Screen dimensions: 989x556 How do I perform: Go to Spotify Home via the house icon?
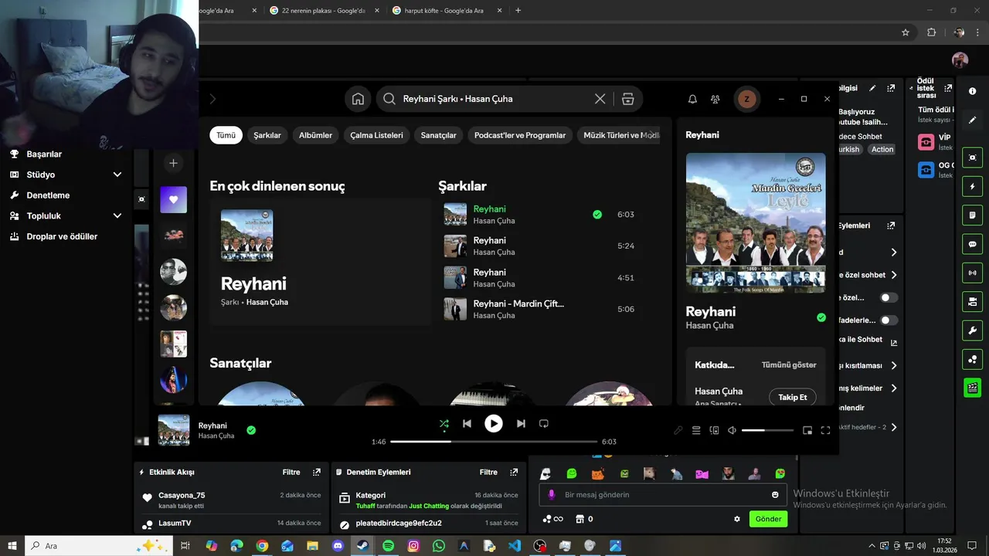click(358, 99)
